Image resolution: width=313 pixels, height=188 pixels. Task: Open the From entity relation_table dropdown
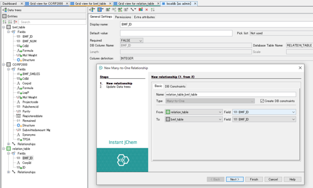[193, 112]
